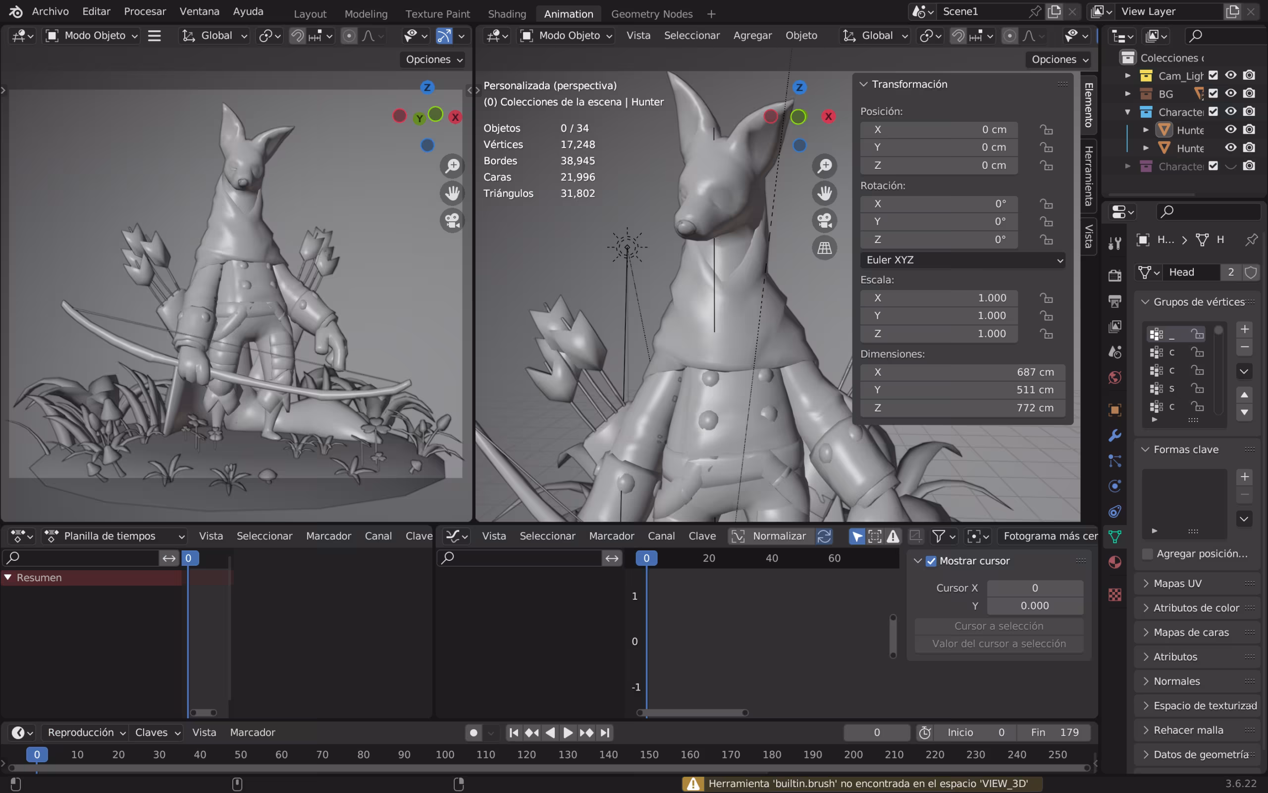The image size is (1268, 793).
Task: Toggle lock on Escala Z
Action: click(1046, 334)
